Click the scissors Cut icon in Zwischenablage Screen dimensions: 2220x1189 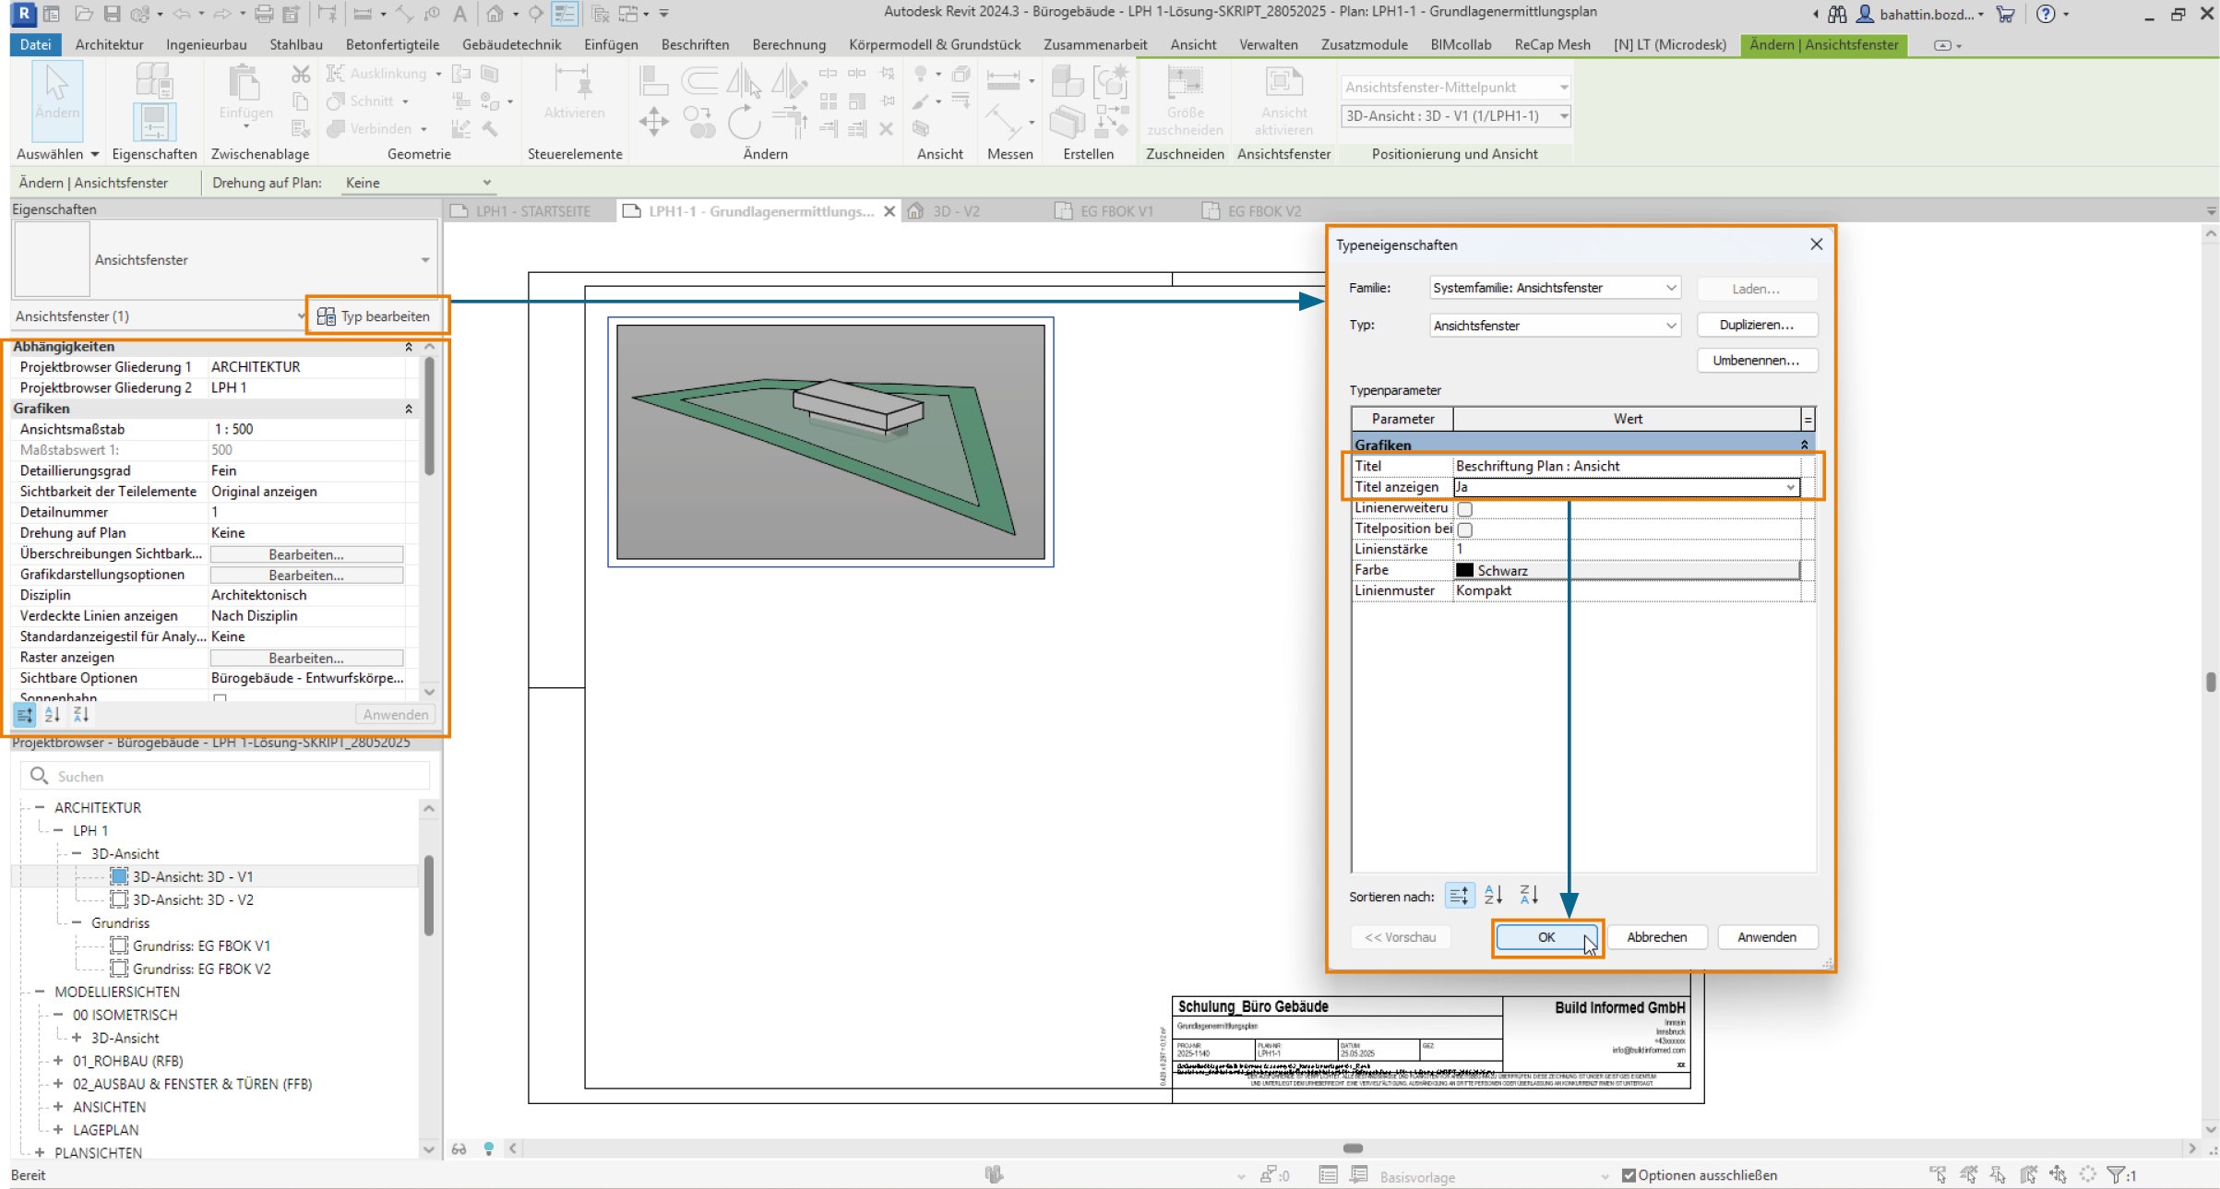(301, 74)
